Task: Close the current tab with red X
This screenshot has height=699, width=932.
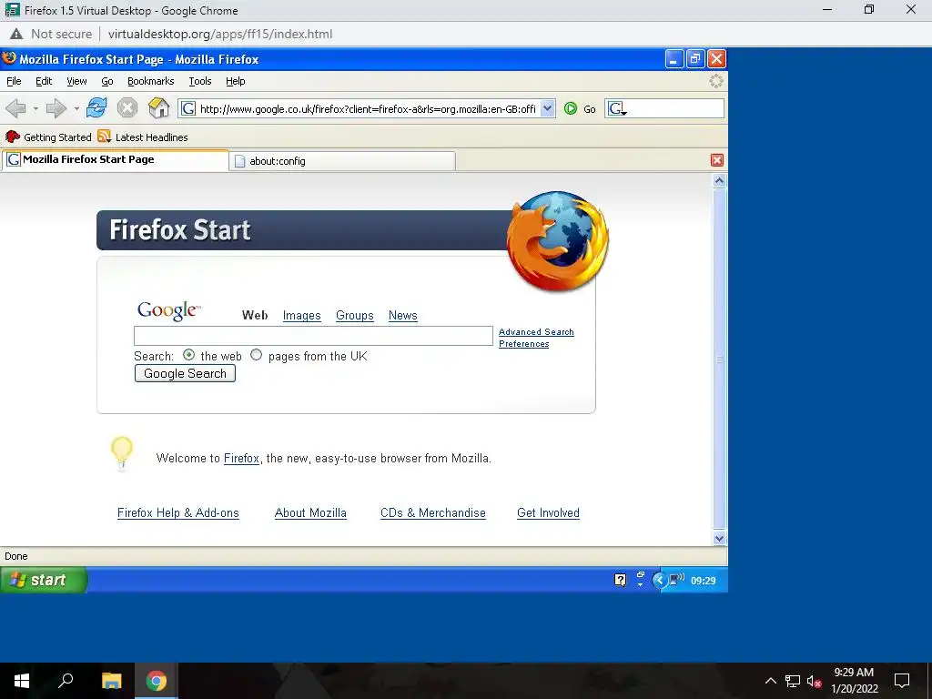Action: tap(717, 160)
